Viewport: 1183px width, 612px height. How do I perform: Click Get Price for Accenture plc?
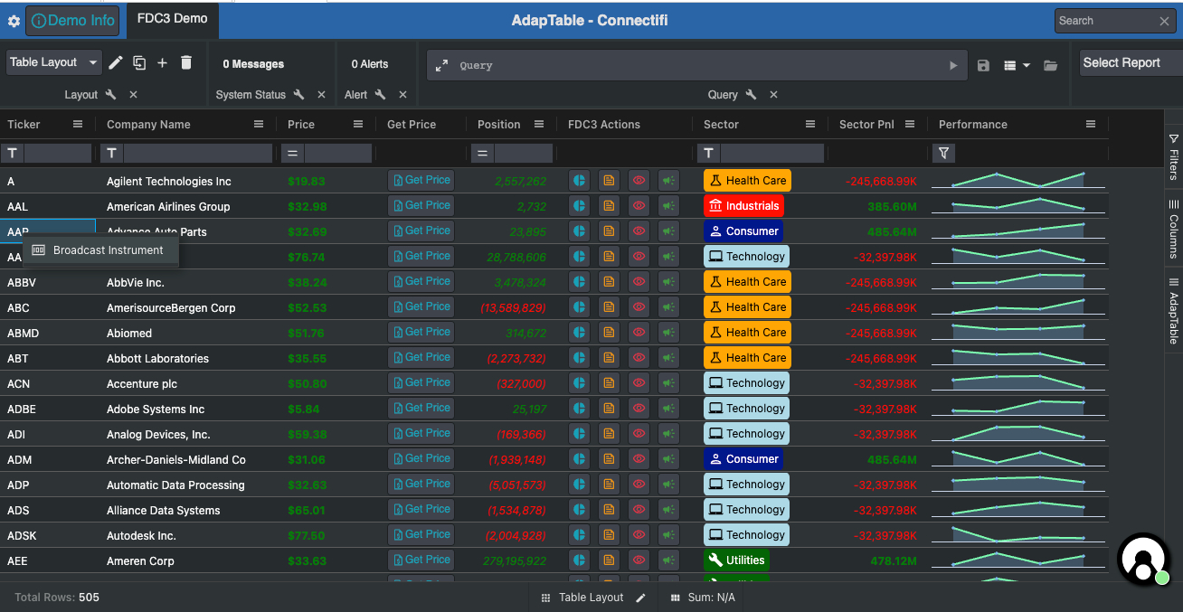pyautogui.click(x=421, y=383)
